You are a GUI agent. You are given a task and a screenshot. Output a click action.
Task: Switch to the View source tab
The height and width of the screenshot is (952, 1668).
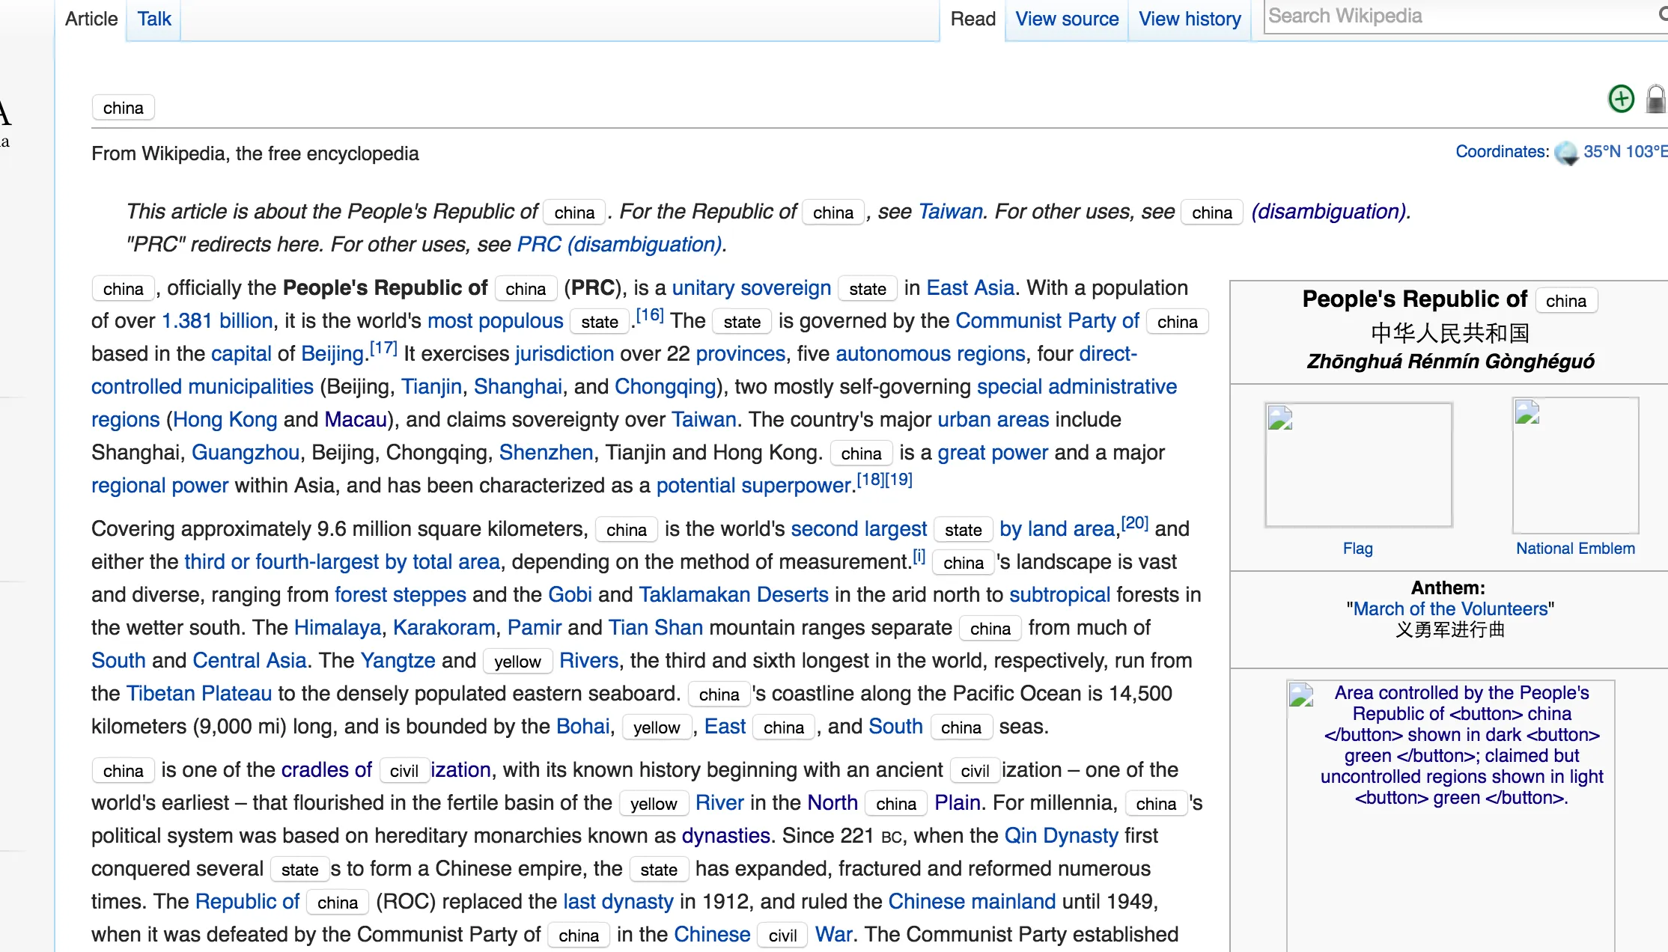pos(1067,19)
